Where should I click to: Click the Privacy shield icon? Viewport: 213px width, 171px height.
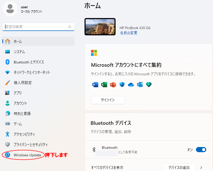pyautogui.click(x=7, y=144)
